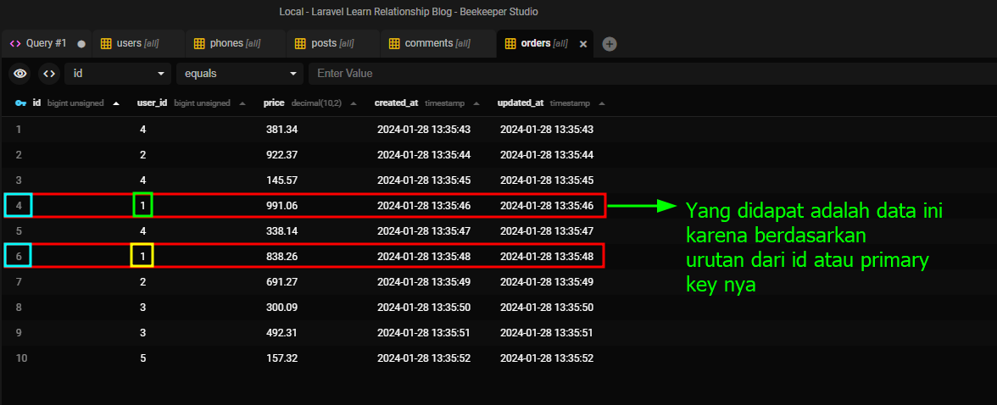997x405 pixels.
Task: Click the Query #1 code icon
Action: point(15,43)
